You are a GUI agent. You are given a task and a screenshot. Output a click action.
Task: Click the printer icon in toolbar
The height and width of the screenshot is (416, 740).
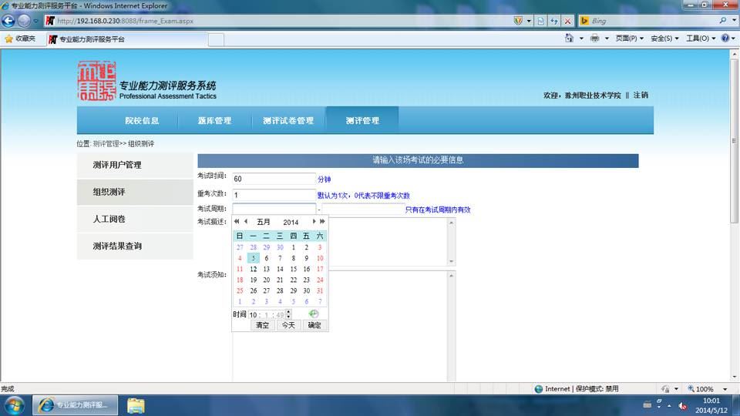(594, 39)
